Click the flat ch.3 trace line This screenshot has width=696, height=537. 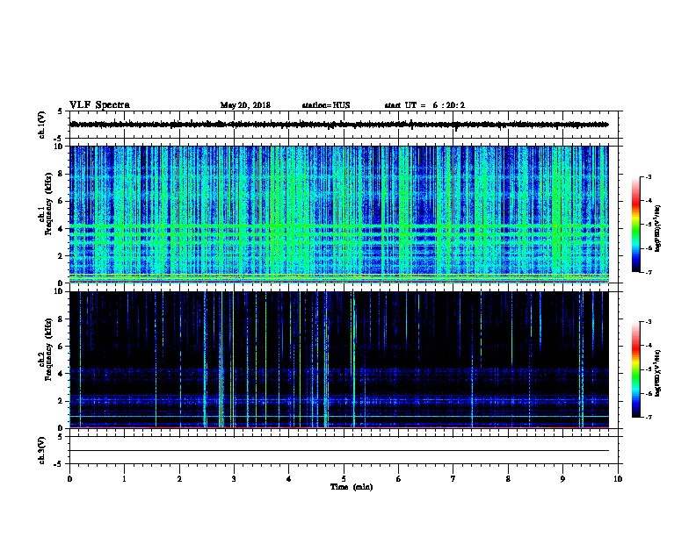pos(339,451)
